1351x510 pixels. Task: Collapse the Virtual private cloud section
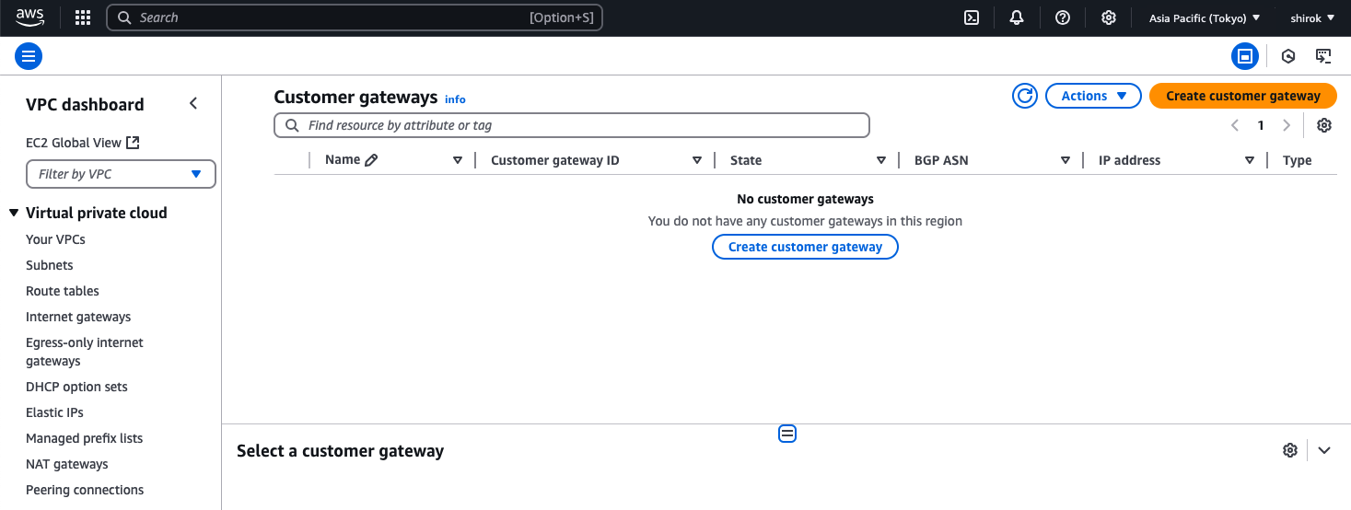tap(14, 213)
